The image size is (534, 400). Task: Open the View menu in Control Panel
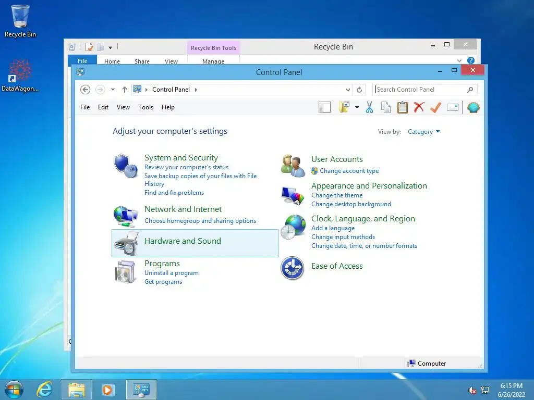coord(123,107)
